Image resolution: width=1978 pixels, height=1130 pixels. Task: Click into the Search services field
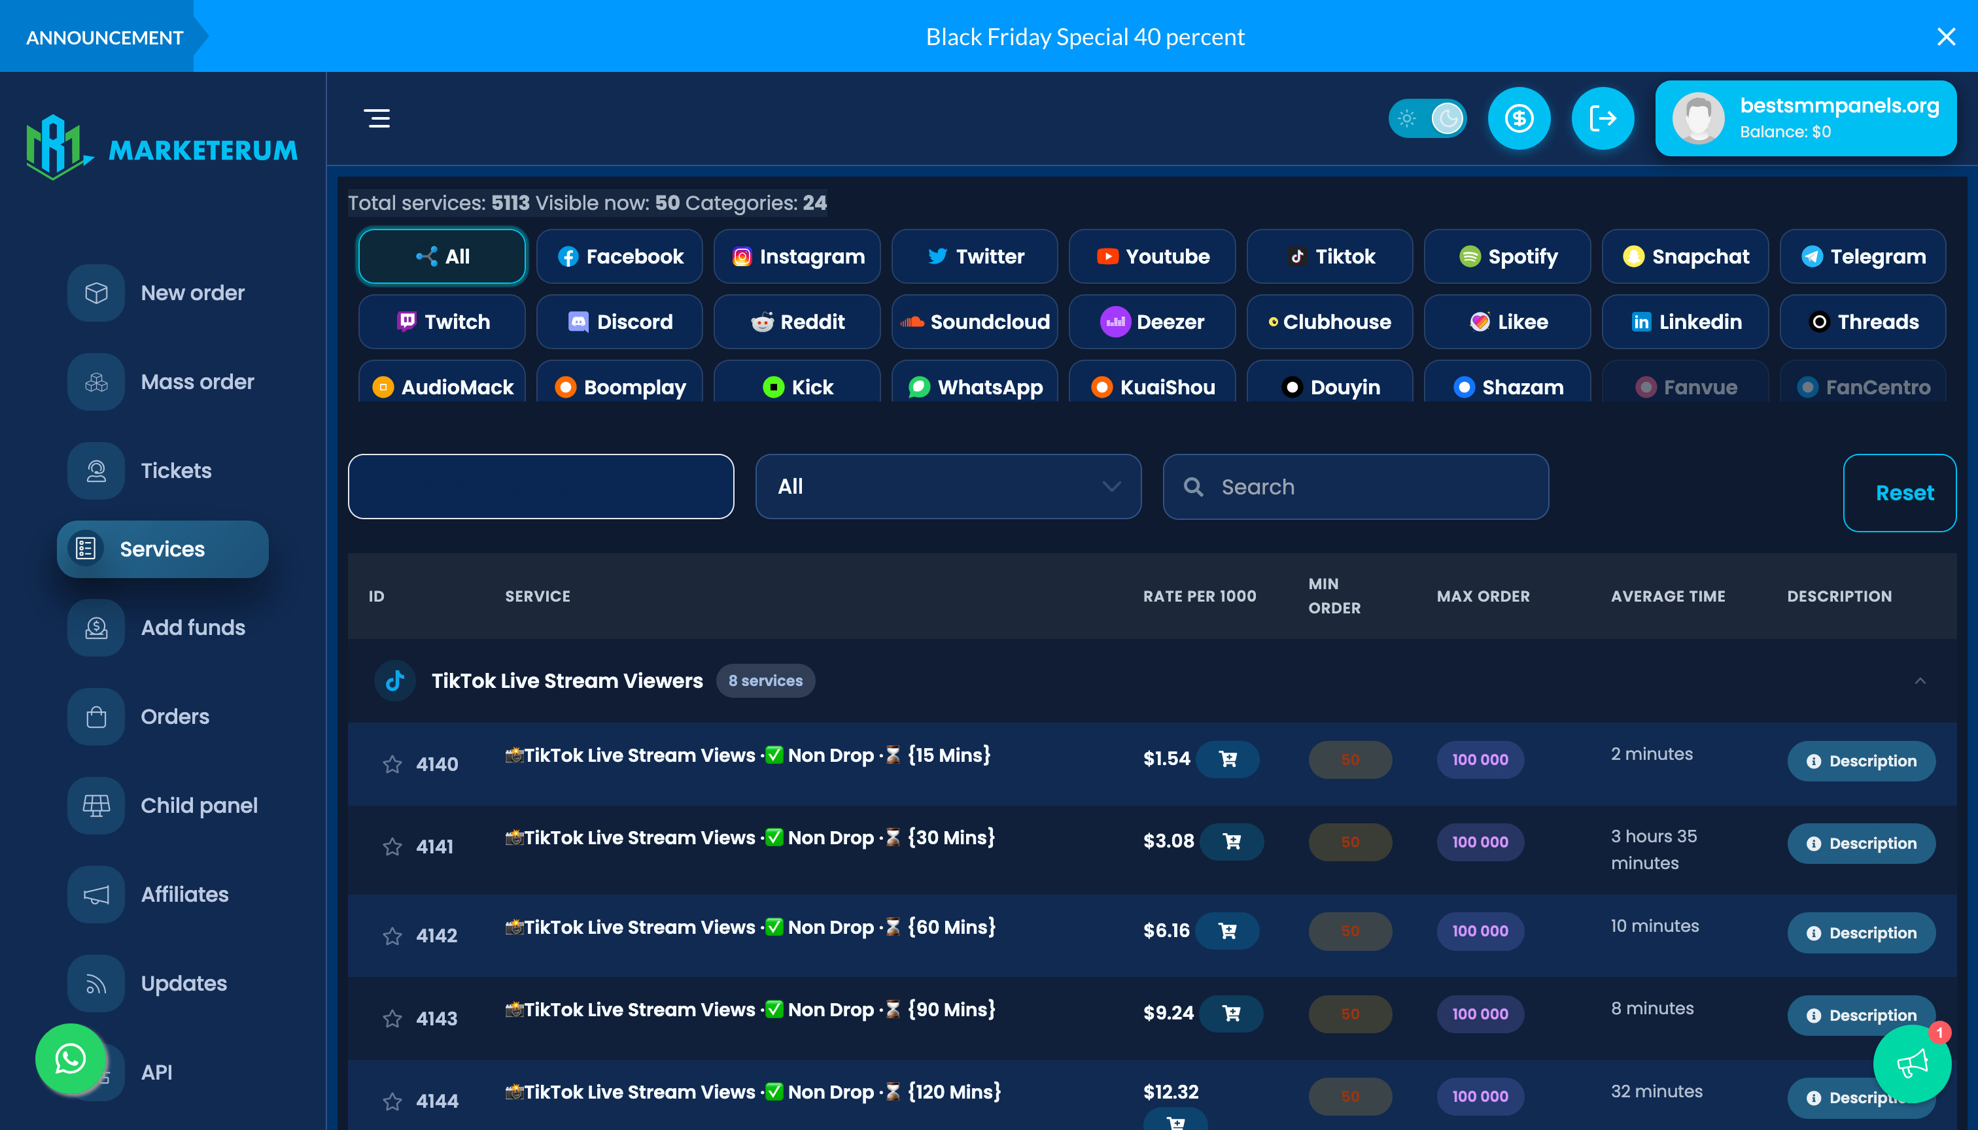coord(1355,487)
